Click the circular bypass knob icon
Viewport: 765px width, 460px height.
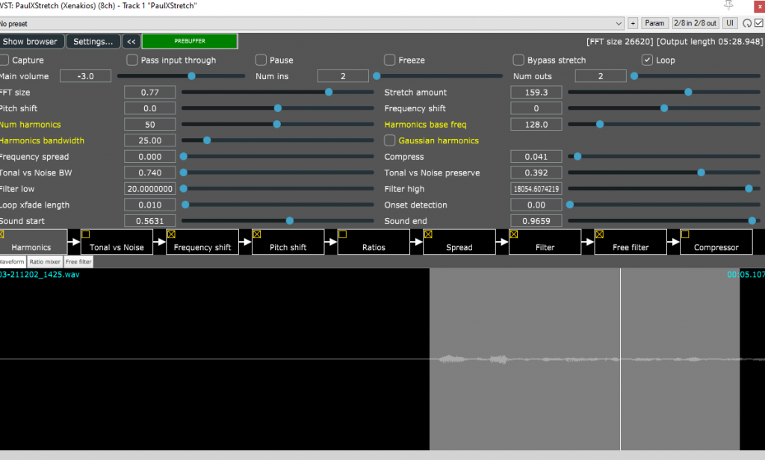pos(746,23)
